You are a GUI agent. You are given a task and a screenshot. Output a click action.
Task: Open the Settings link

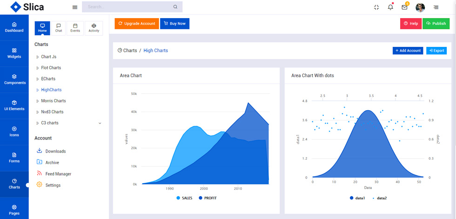click(x=53, y=186)
